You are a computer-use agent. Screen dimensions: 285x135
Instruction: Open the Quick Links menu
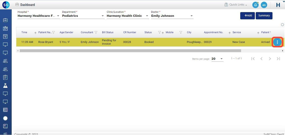[x=236, y=5]
